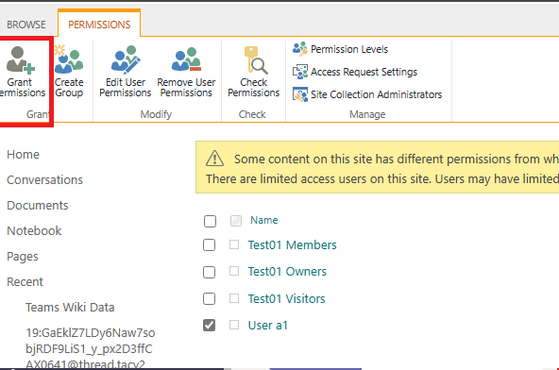Check the Test01 Owners checkbox
Screen dimensions: 559x370
[x=210, y=273]
